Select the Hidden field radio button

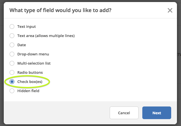coord(12,91)
